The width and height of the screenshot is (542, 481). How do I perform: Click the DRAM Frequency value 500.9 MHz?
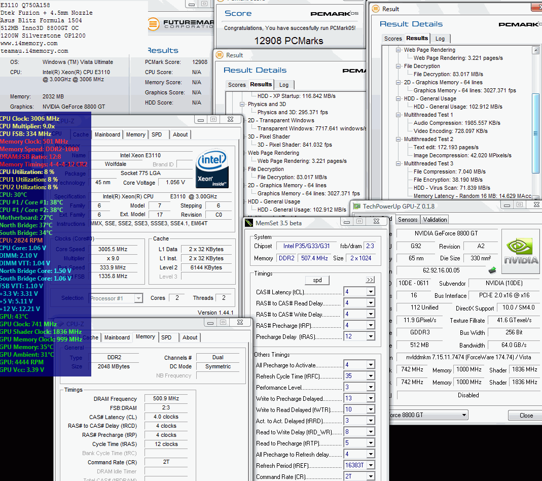tap(166, 398)
